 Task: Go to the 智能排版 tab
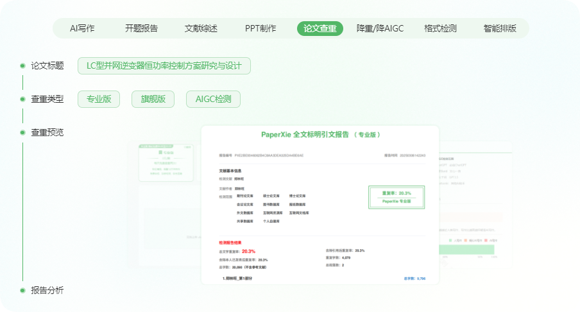500,28
